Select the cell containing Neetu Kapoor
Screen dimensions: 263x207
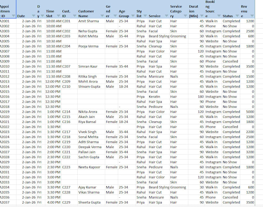(91, 167)
